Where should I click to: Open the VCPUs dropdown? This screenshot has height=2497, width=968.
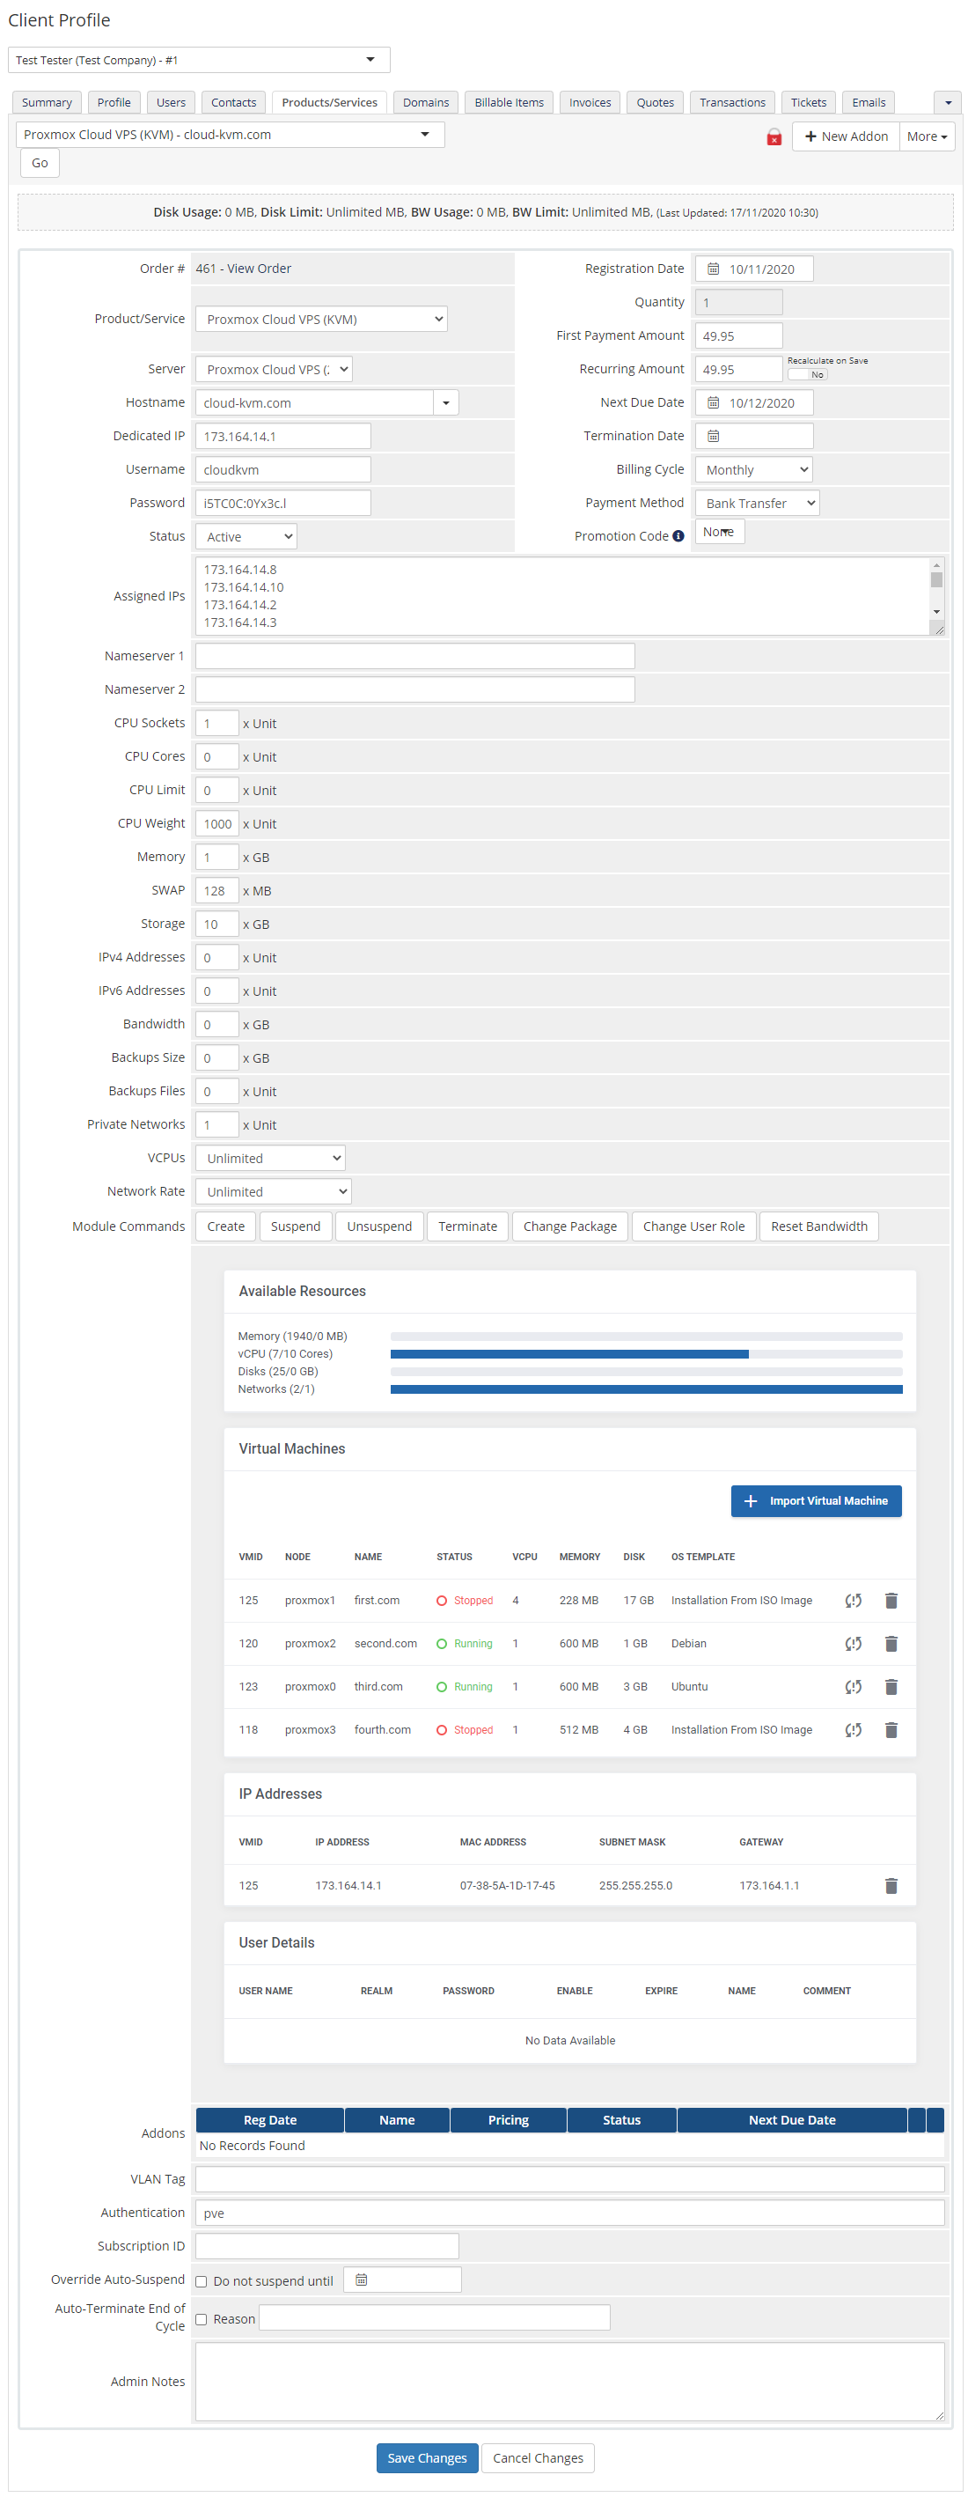click(269, 1158)
